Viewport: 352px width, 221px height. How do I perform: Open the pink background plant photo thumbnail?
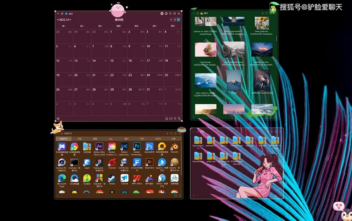click(206, 49)
